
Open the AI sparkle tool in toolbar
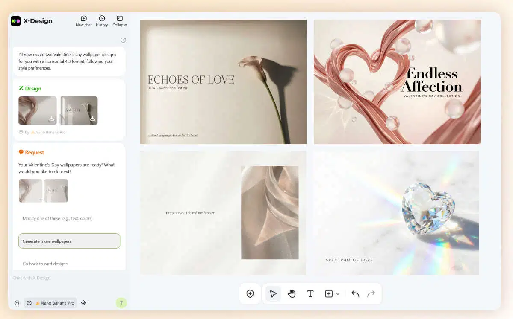(x=250, y=293)
